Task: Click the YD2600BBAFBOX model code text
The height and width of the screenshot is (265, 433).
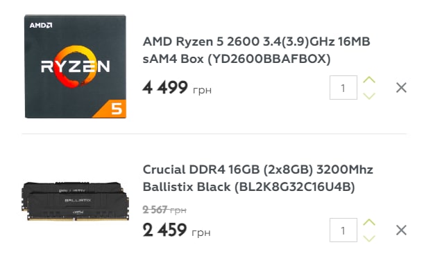Action: pyautogui.click(x=269, y=59)
